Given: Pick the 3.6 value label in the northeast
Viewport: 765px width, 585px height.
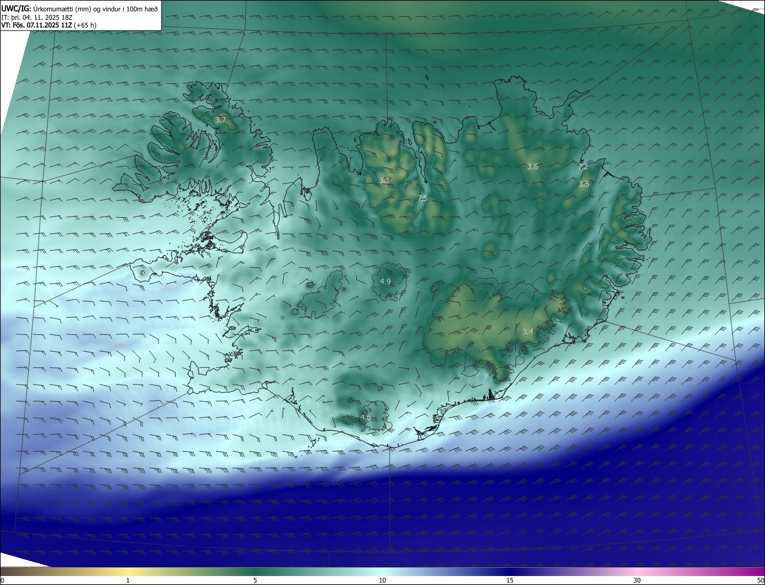Looking at the screenshot, I should 533,167.
